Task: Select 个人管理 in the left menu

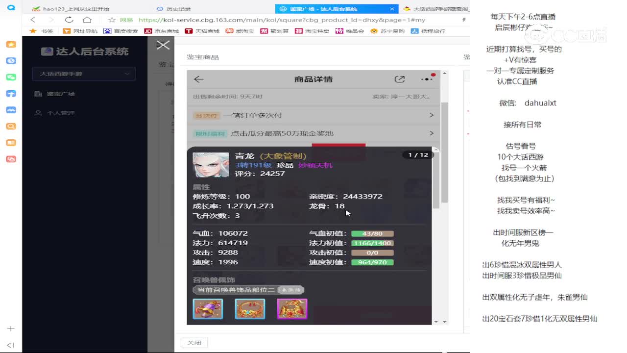Action: pos(55,113)
